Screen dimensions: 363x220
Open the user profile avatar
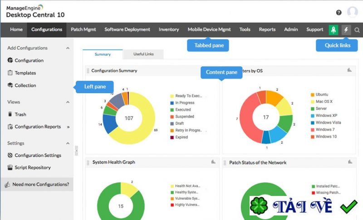(x=353, y=12)
